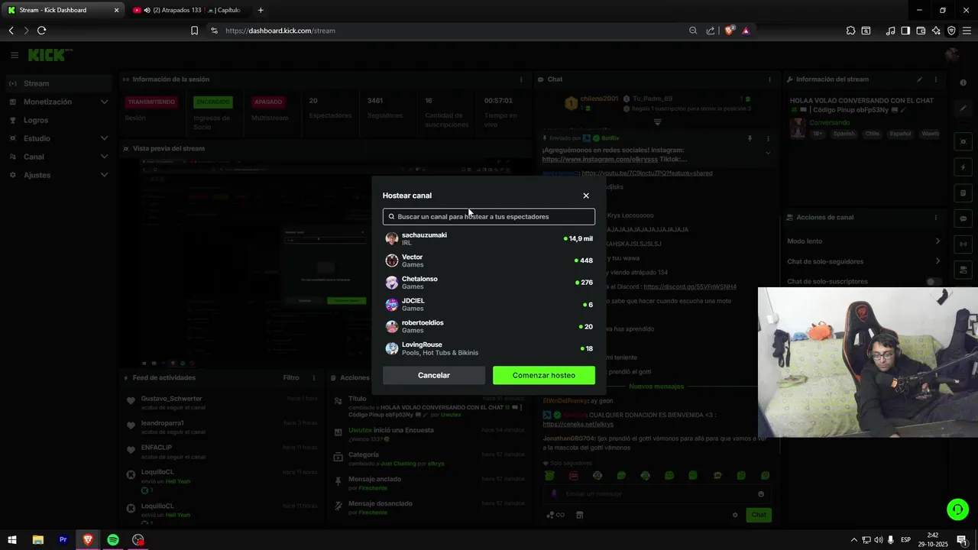Open chat settings gear icon
Viewport: 978px width, 550px height.
[735, 515]
